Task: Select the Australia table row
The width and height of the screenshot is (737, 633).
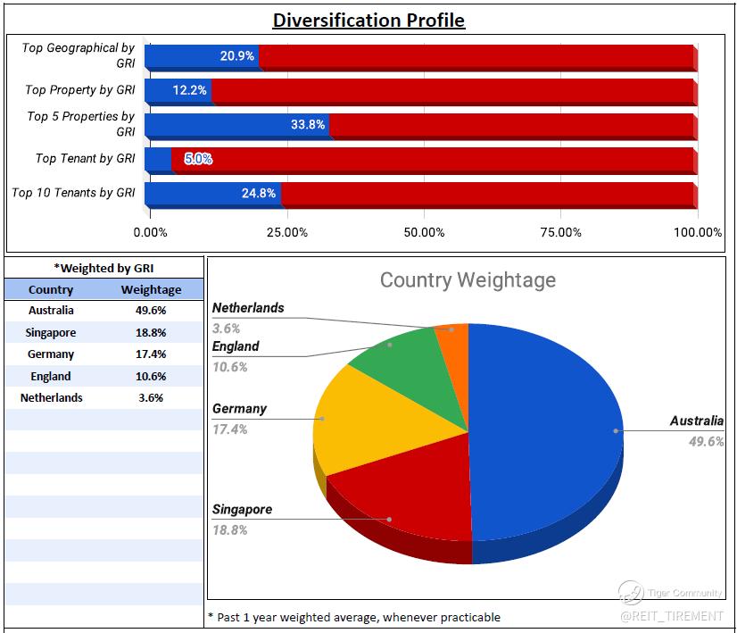Action: 104,311
